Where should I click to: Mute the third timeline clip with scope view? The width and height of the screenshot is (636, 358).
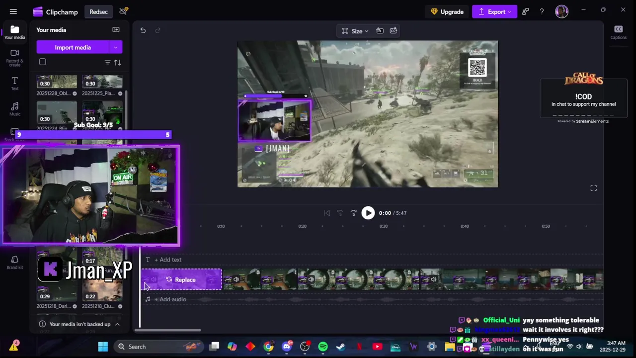(311, 279)
